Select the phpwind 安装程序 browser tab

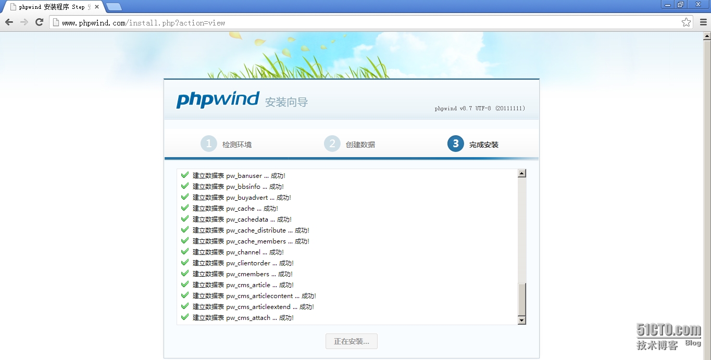coord(53,7)
